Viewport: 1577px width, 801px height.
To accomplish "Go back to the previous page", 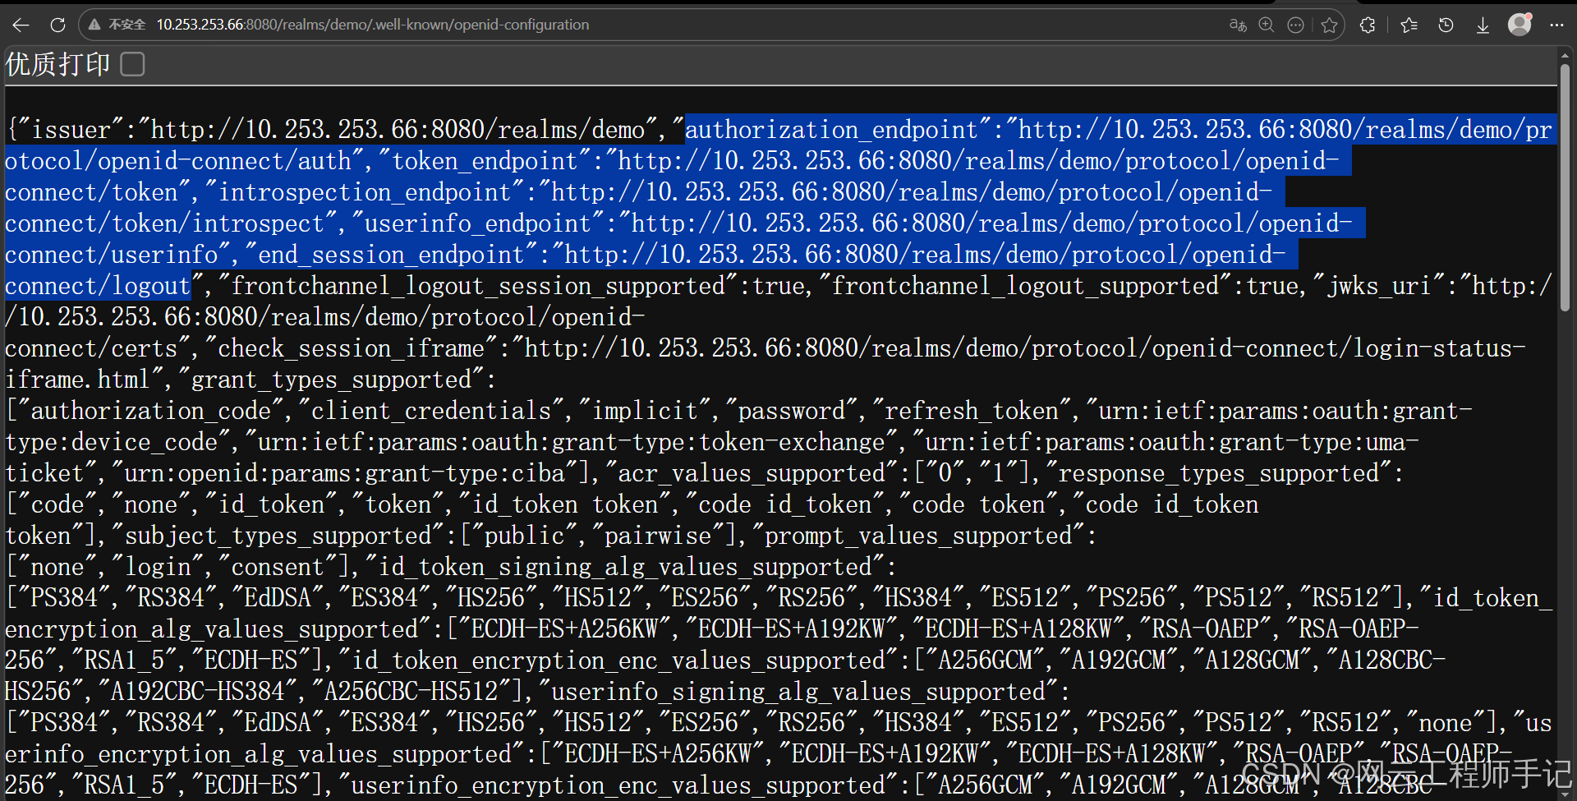I will tap(21, 25).
